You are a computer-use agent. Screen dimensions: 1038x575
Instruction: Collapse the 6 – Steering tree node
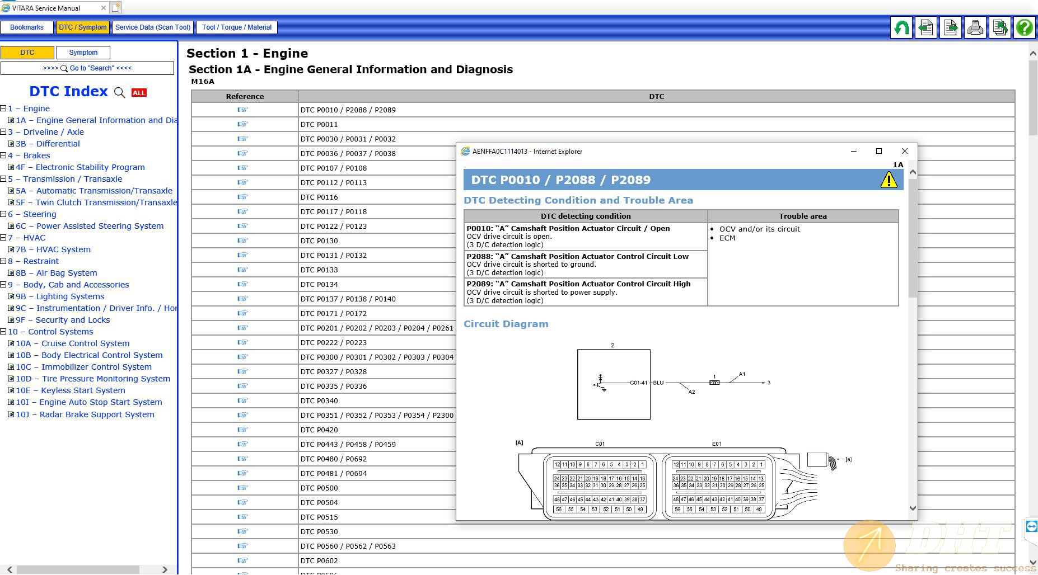(3, 214)
